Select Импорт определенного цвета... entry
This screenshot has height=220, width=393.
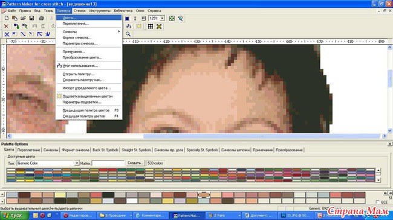click(89, 88)
